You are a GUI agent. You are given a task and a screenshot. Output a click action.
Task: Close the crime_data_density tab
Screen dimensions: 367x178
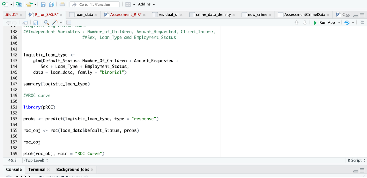(234, 15)
